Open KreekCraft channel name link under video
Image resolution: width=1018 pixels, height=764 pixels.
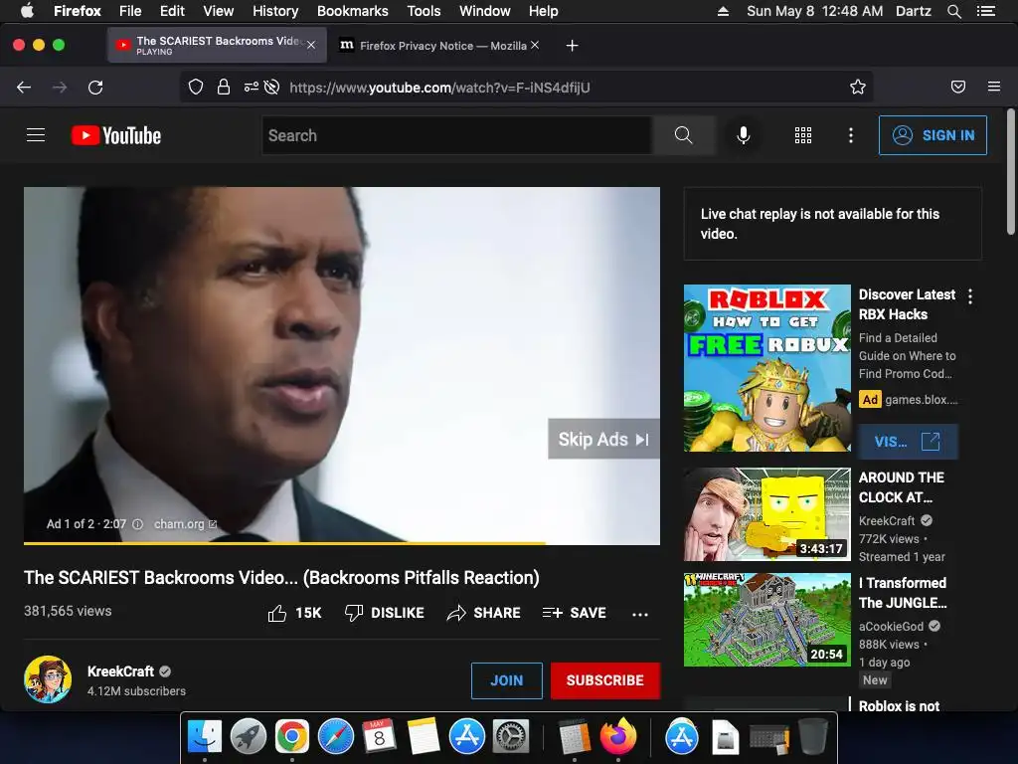120,671
